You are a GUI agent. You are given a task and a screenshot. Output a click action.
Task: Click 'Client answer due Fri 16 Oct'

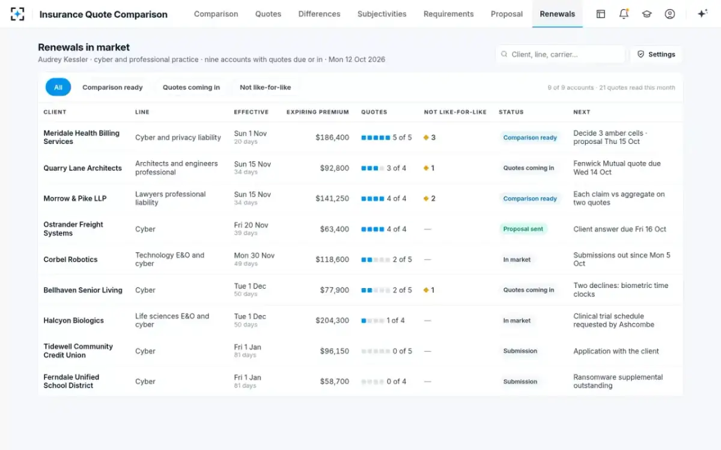tap(620, 229)
